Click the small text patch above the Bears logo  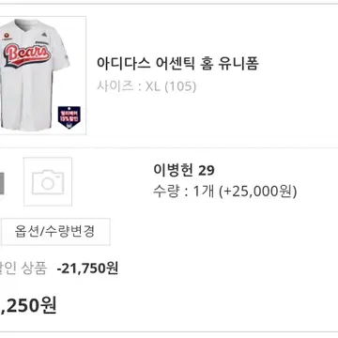[x=41, y=41]
